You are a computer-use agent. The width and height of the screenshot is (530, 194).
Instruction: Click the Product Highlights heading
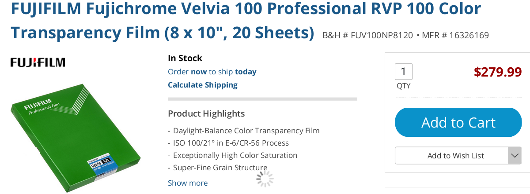pyautogui.click(x=206, y=113)
